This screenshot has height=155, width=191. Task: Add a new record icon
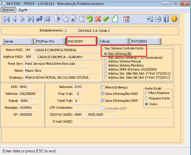click(x=57, y=19)
